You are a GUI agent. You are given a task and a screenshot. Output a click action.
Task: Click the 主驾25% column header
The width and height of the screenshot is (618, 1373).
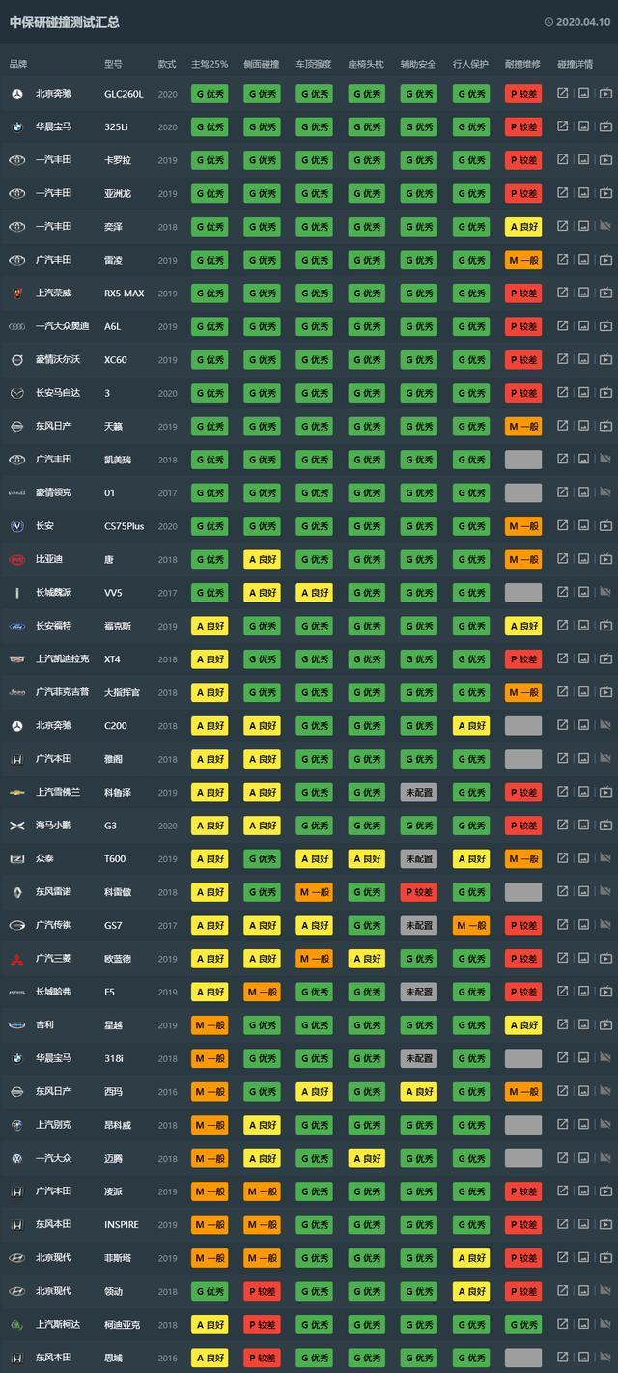[210, 64]
